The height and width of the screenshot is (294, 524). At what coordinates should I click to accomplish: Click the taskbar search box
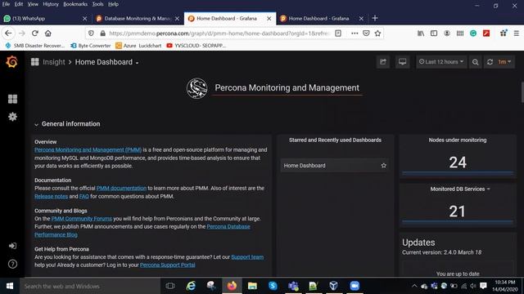point(90,286)
